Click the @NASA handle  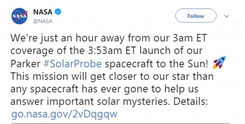click(43, 21)
